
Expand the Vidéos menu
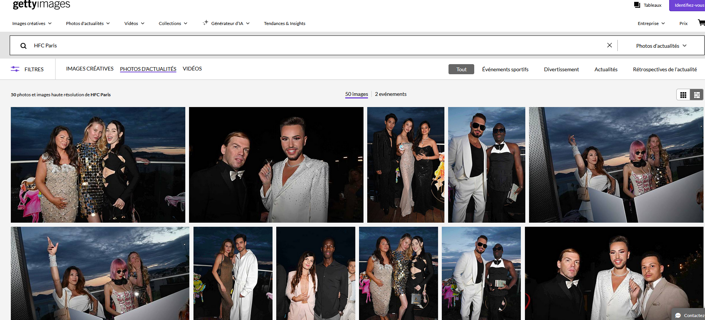point(134,23)
